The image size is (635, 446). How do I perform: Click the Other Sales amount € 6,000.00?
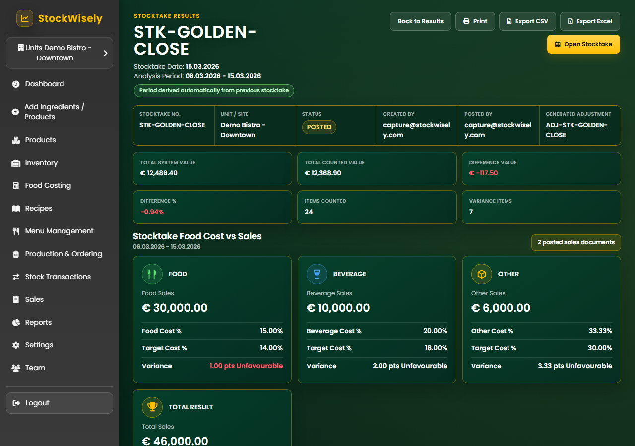click(501, 308)
